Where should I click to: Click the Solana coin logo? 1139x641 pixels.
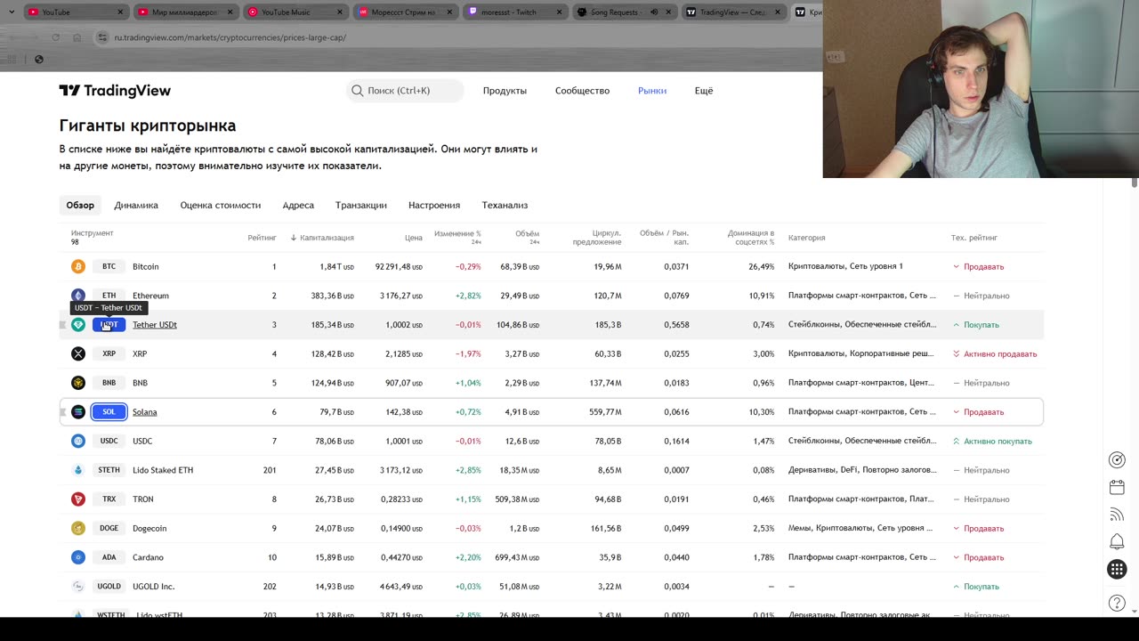[x=78, y=412]
